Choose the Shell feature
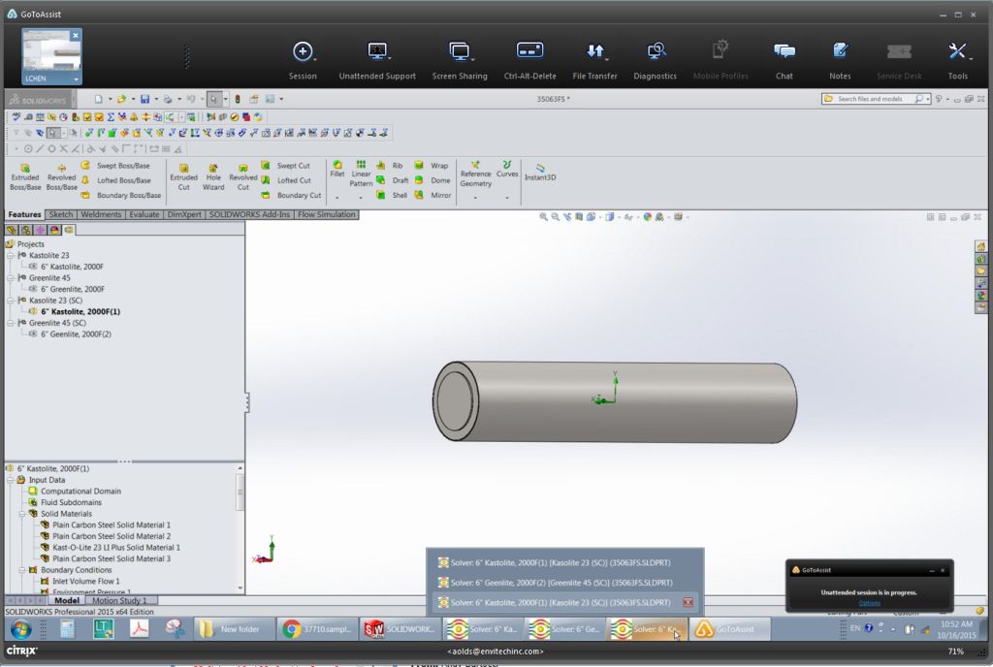This screenshot has width=993, height=667. coord(392,196)
